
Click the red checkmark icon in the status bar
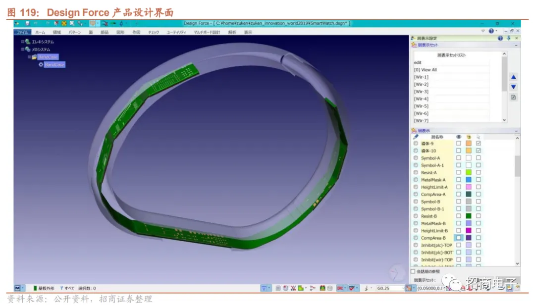[x=351, y=288]
